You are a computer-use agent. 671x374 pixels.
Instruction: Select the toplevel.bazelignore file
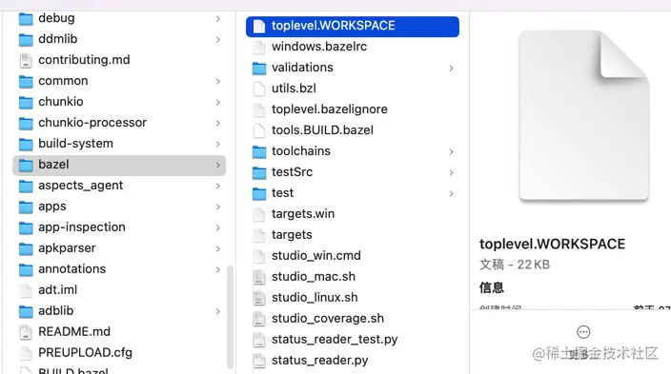pos(353,109)
